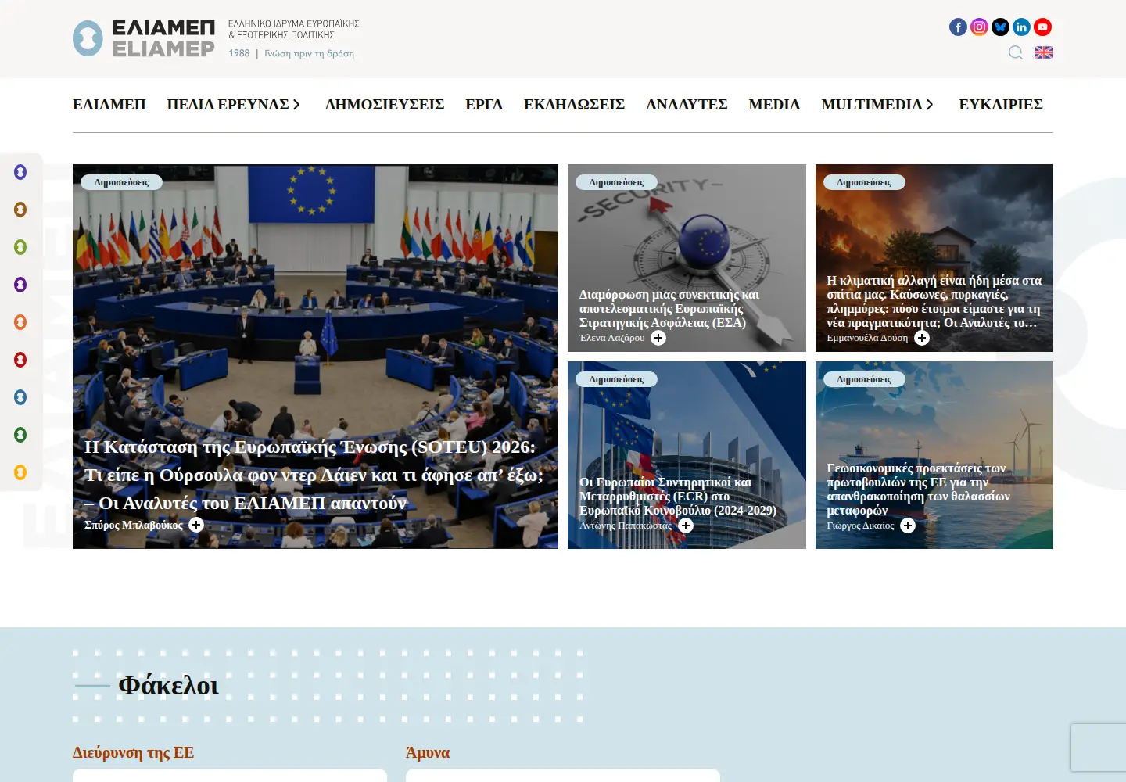Click the light green sidebar ring icon
The width and height of the screenshot is (1126, 782).
tap(20, 247)
